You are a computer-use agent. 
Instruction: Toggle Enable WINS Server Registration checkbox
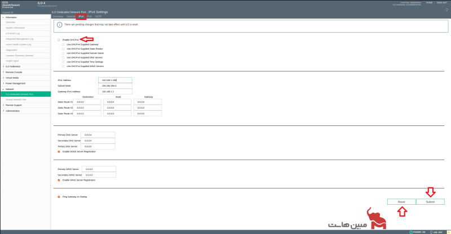[x=59, y=181]
